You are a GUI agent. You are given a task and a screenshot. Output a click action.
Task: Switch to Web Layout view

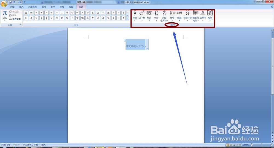coord(234,145)
